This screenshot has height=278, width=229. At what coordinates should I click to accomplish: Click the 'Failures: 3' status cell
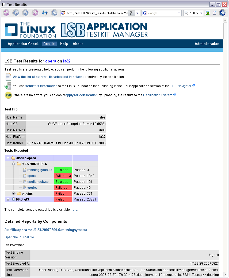pyautogui.click(x=63, y=176)
